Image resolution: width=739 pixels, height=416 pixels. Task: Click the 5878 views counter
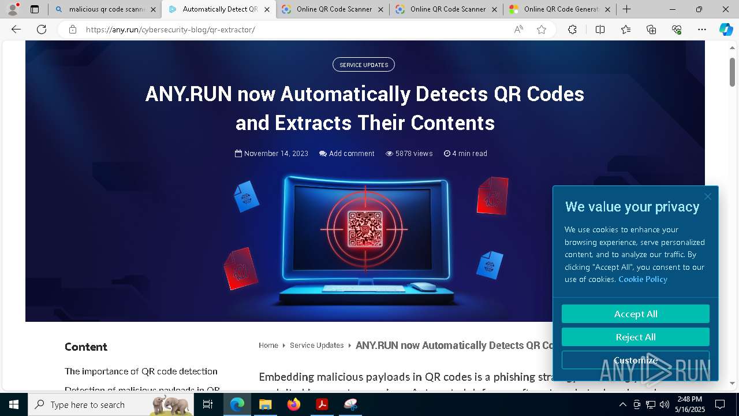tap(409, 154)
